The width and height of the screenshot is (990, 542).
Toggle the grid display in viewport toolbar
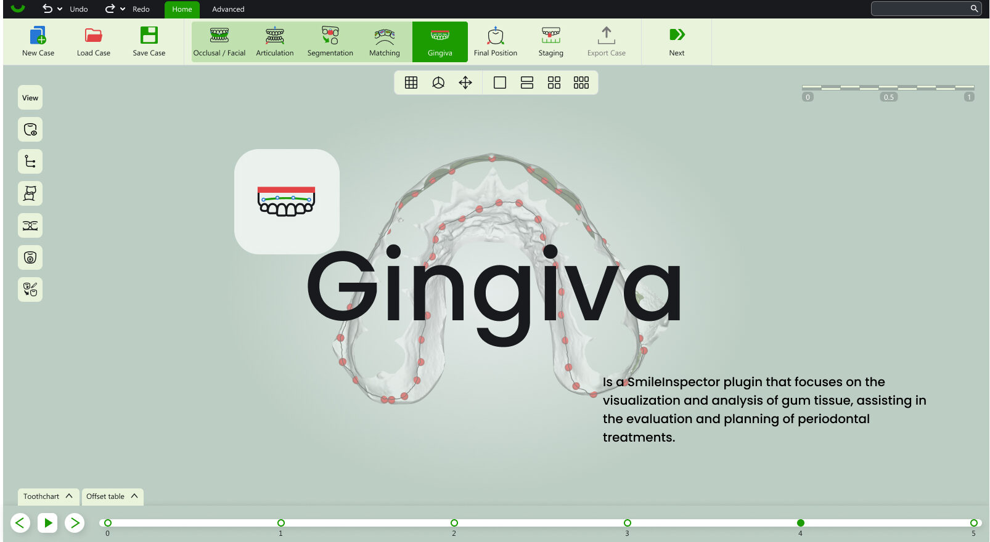(x=411, y=83)
